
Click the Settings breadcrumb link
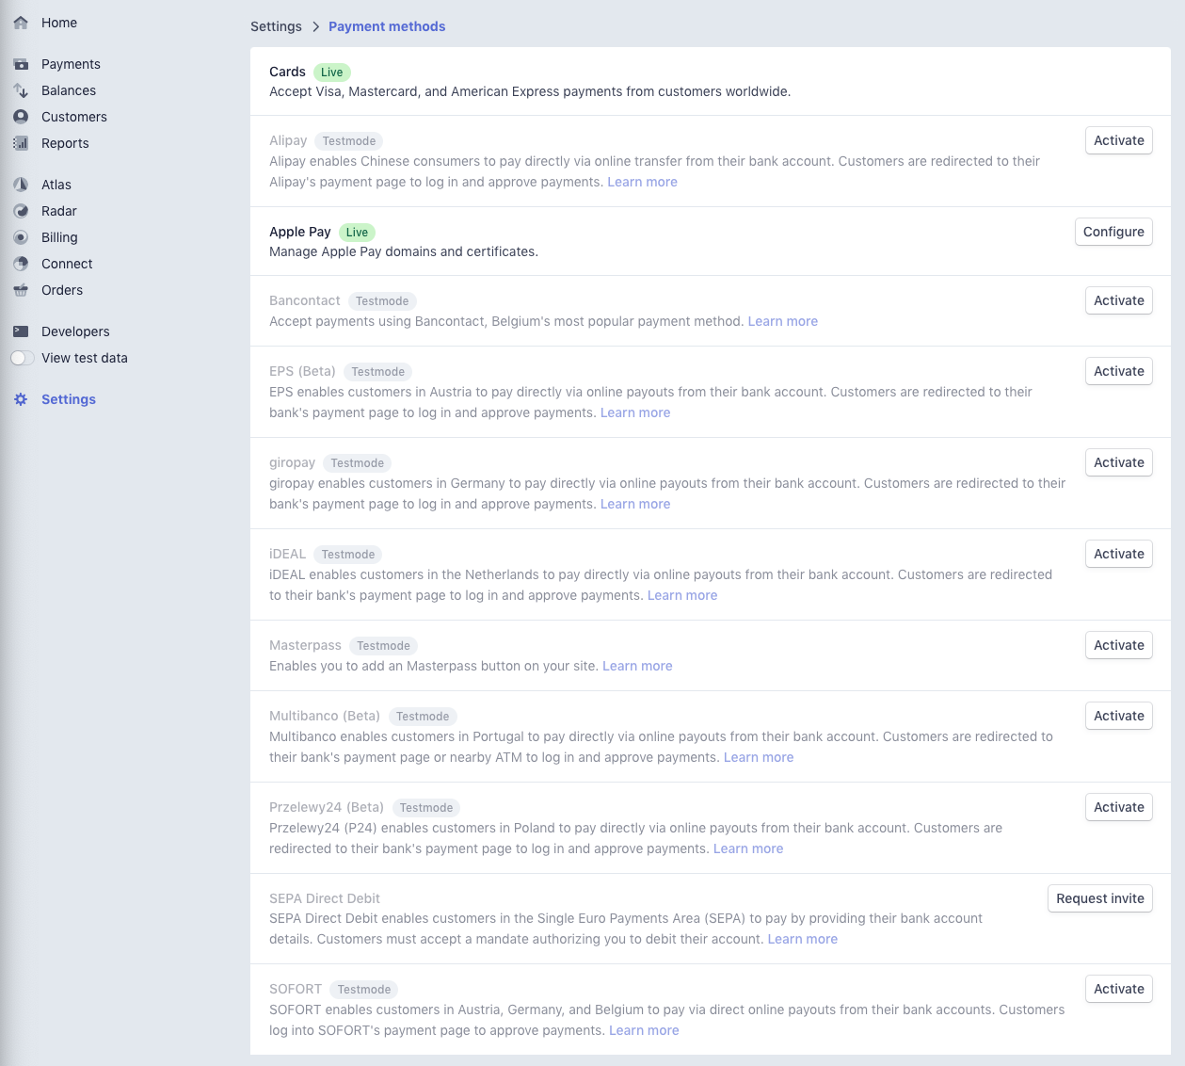coord(276,26)
